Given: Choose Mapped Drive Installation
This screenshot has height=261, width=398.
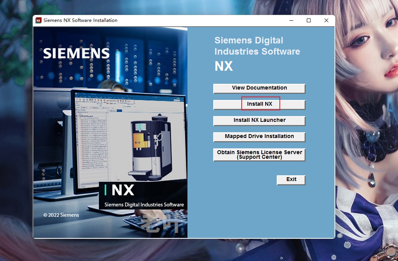Looking at the screenshot, I should tap(259, 137).
